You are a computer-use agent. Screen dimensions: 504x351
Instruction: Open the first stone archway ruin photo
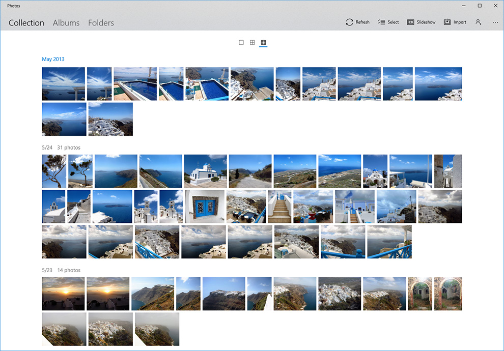tap(420, 294)
